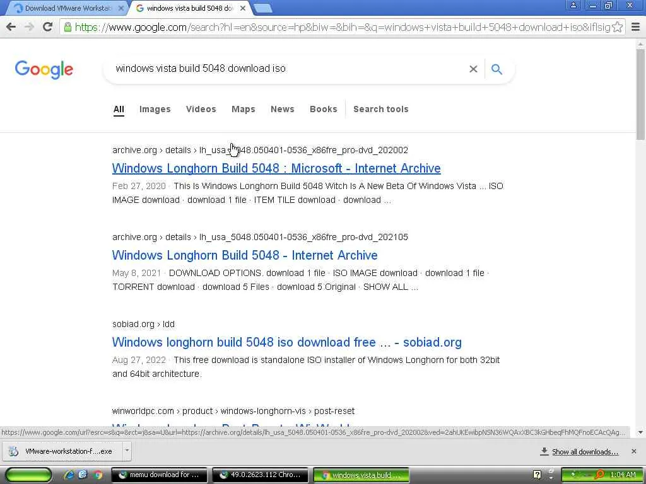Launch Chrome from quick launch
Screen dimensions: 646x484
[x=98, y=475]
